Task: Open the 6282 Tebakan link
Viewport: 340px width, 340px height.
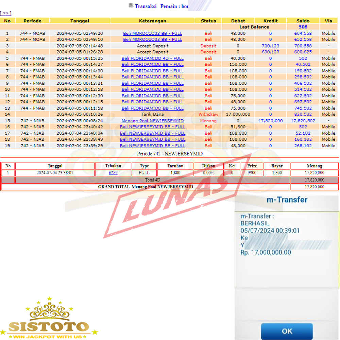Action: pyautogui.click(x=113, y=173)
